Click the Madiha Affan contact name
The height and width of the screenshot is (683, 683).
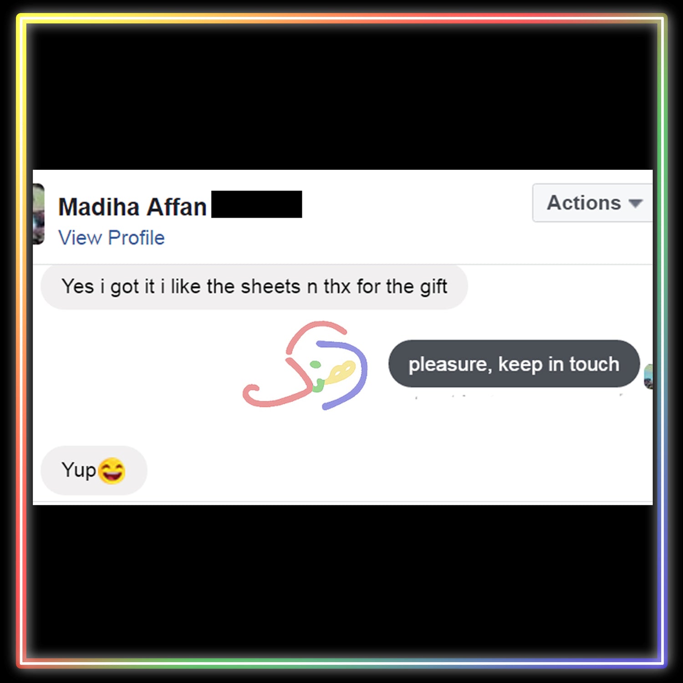pos(133,207)
